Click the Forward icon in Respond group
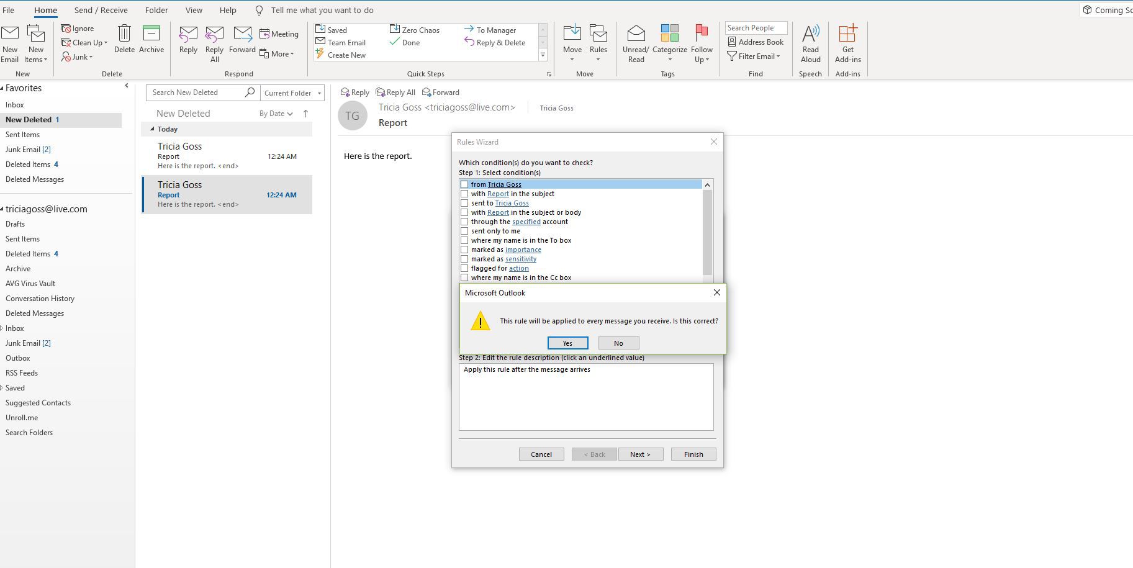 [242, 35]
